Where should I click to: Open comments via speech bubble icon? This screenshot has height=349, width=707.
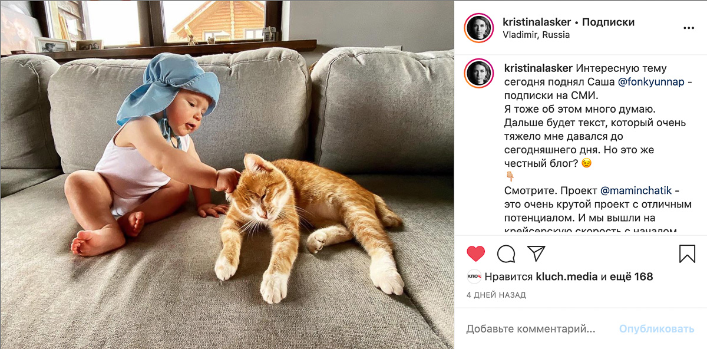tap(506, 253)
